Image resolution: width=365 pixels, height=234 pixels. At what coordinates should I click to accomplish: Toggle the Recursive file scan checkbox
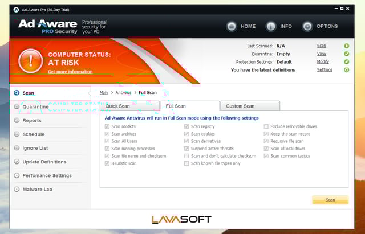coord(266,141)
